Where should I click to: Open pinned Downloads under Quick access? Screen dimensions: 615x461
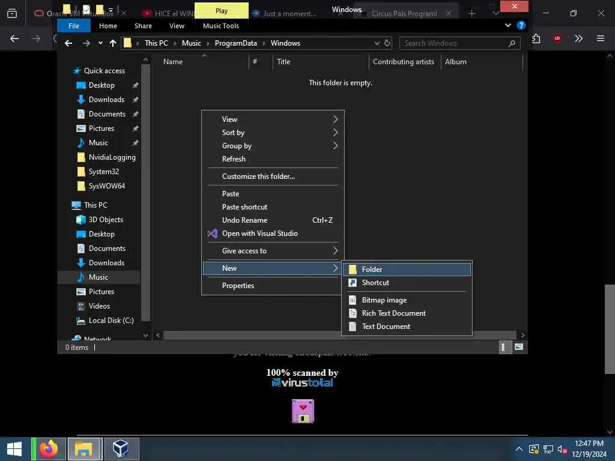pos(106,100)
